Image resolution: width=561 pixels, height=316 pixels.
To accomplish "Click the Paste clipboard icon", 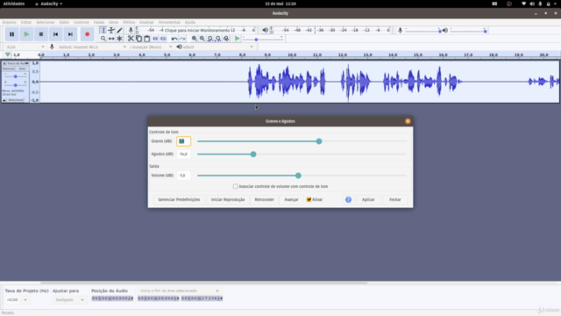I will pos(146,39).
